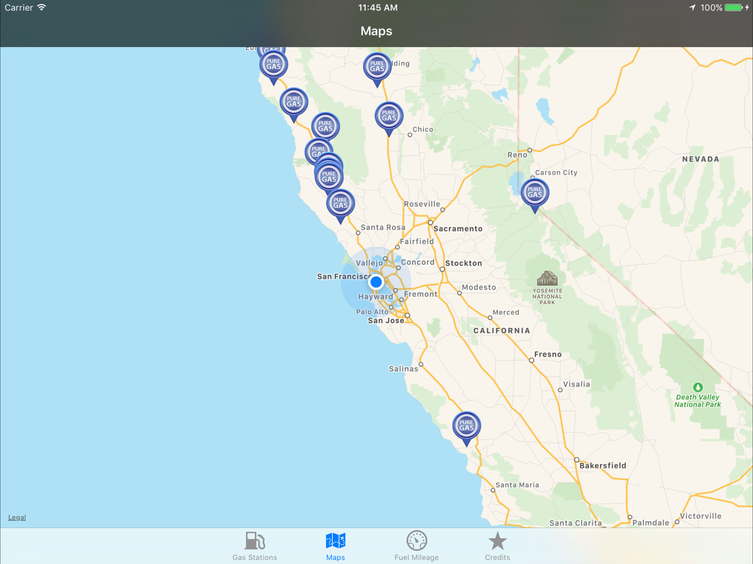Tap the location services arrow in status bar

coord(692,7)
